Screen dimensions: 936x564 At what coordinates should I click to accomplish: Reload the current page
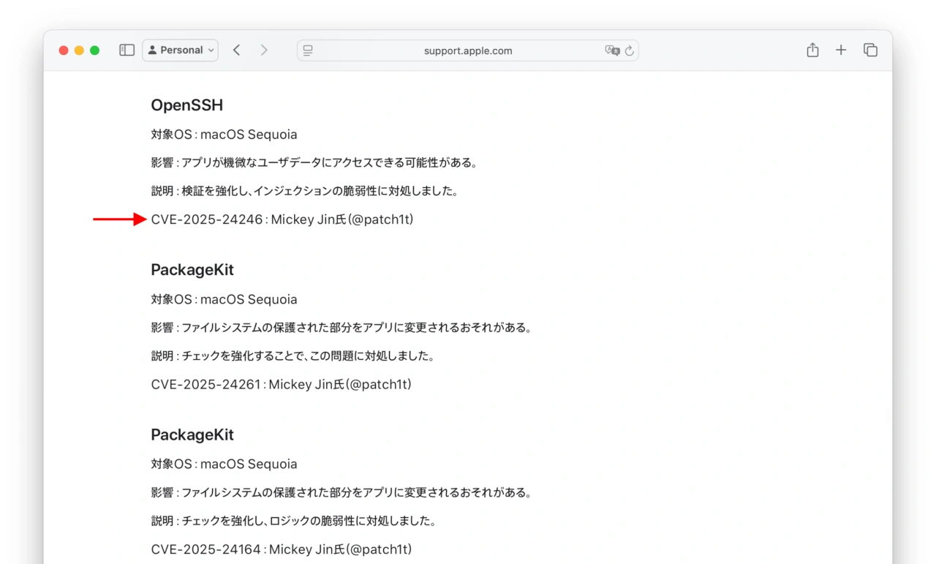[630, 50]
